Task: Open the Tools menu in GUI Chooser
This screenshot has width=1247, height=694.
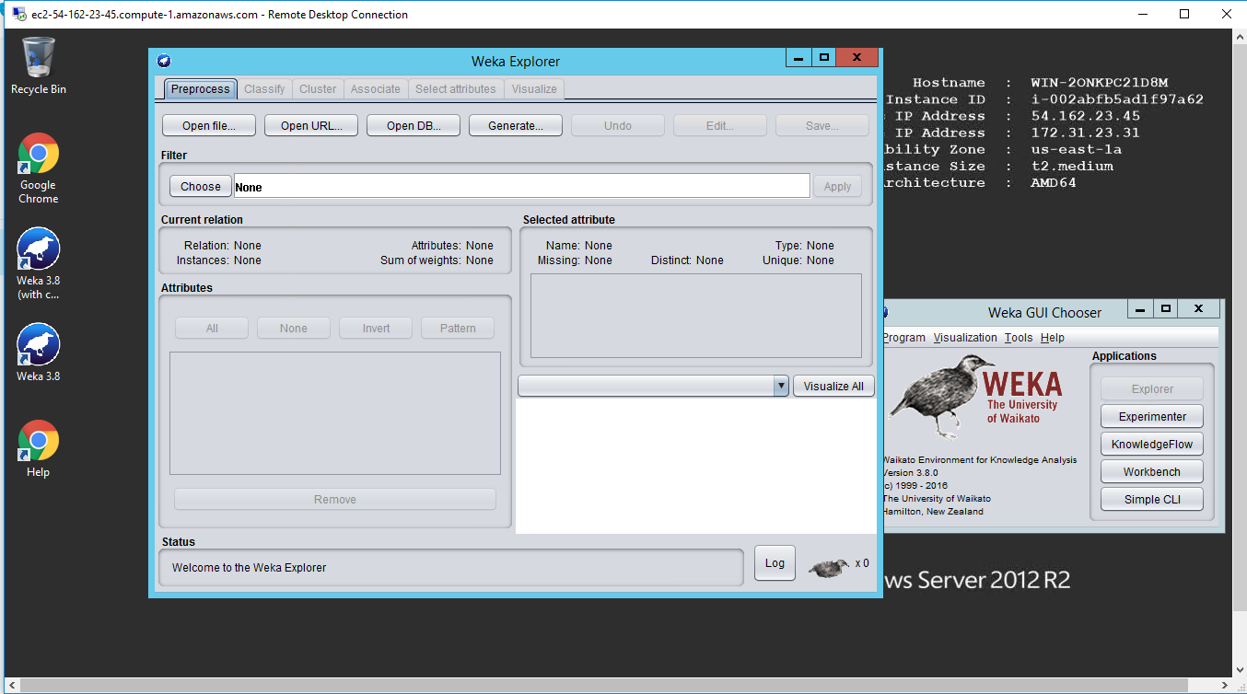Action: (1019, 338)
